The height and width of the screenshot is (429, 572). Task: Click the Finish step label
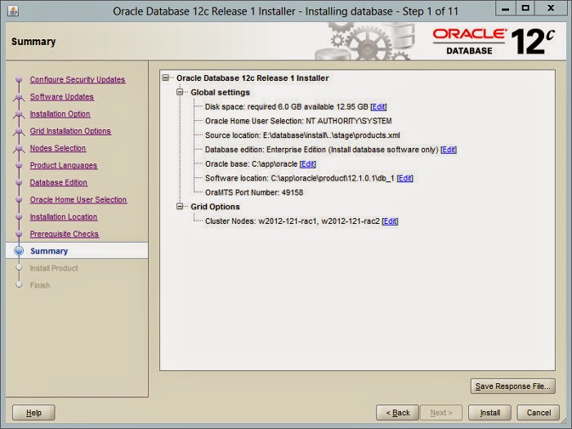pos(40,285)
